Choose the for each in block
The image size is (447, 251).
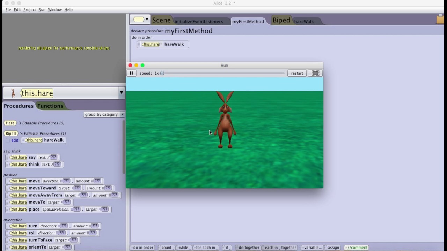point(206,248)
